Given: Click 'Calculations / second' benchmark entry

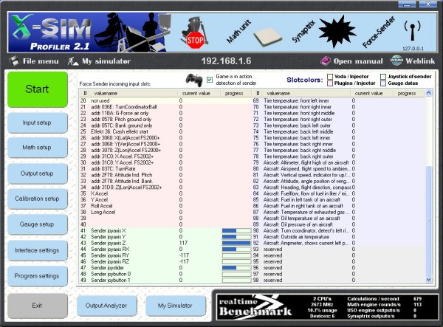Looking at the screenshot, I should click(x=373, y=299).
